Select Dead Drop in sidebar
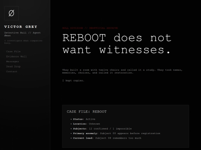Viewport: 201px width, 150px height. tap(13, 66)
